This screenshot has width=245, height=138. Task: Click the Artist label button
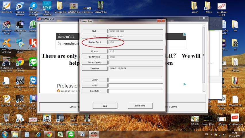pyautogui.click(x=95, y=85)
